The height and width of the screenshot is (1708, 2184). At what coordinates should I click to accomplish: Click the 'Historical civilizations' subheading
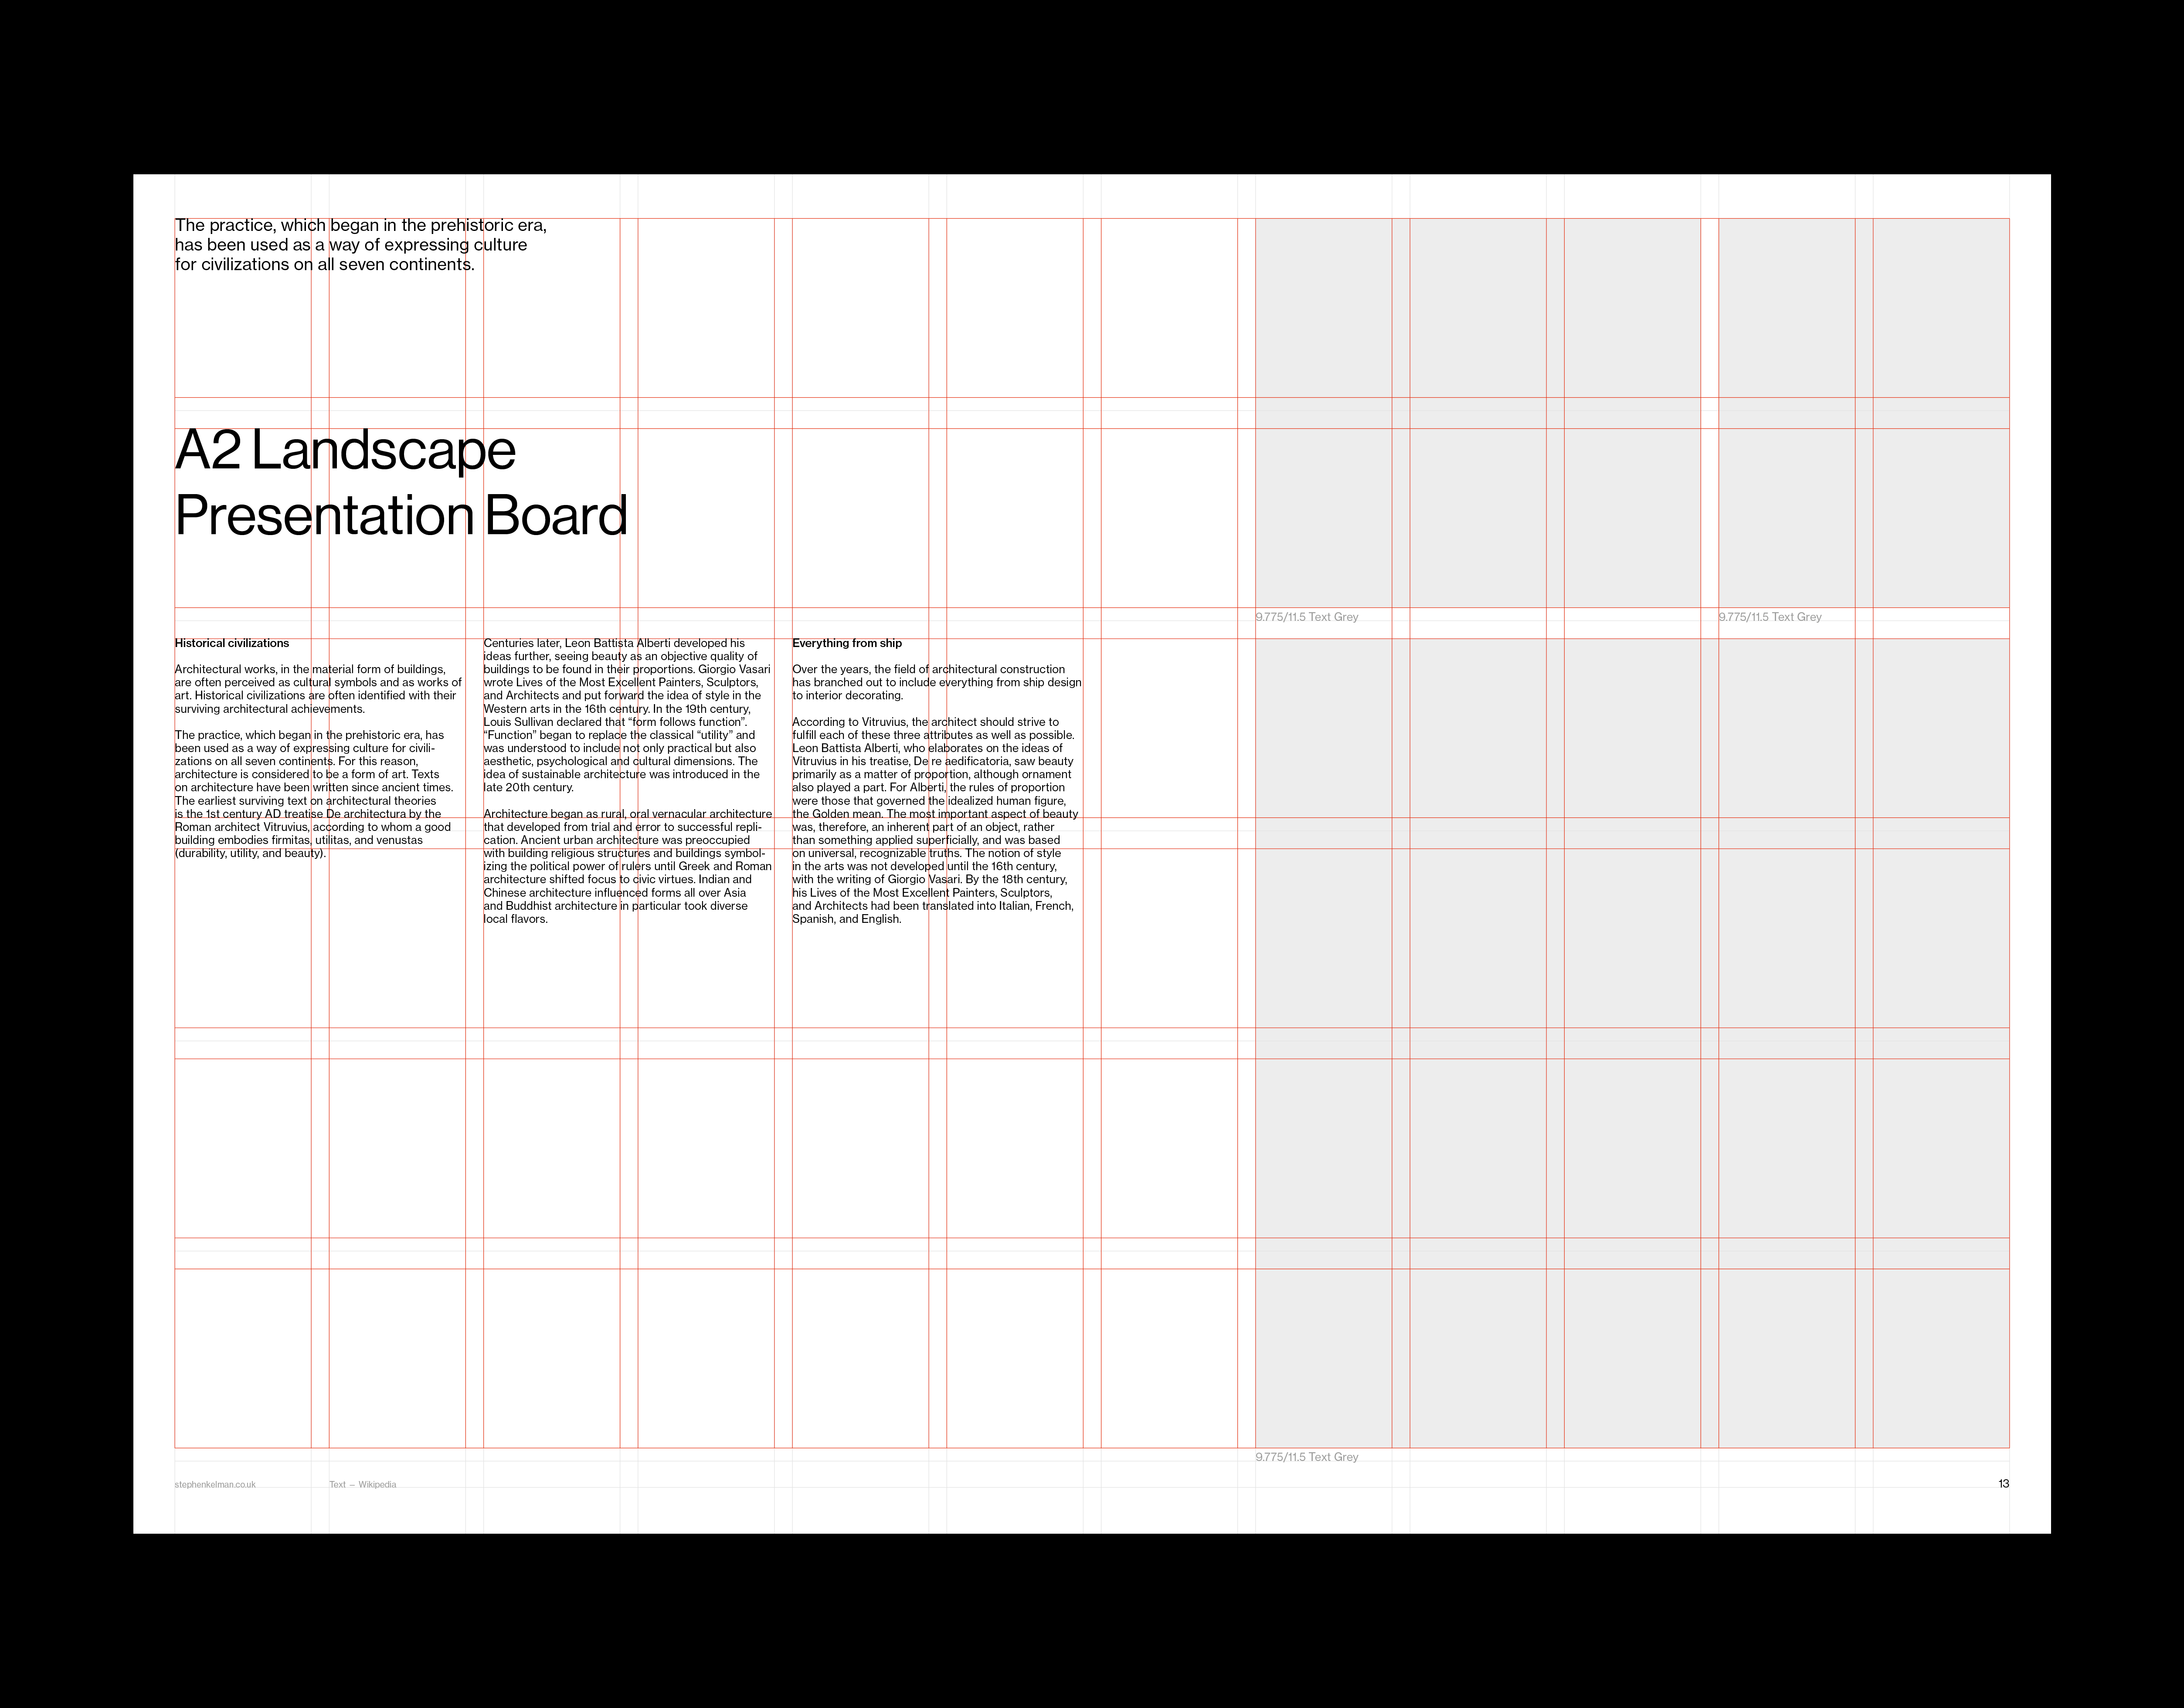232,643
